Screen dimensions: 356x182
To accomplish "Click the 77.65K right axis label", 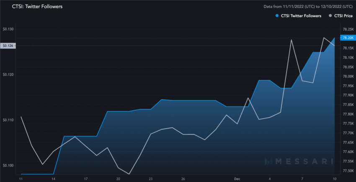I will click(x=348, y=143).
